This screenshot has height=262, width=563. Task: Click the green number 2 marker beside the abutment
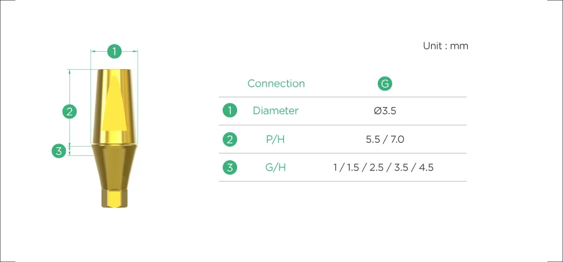tap(70, 112)
